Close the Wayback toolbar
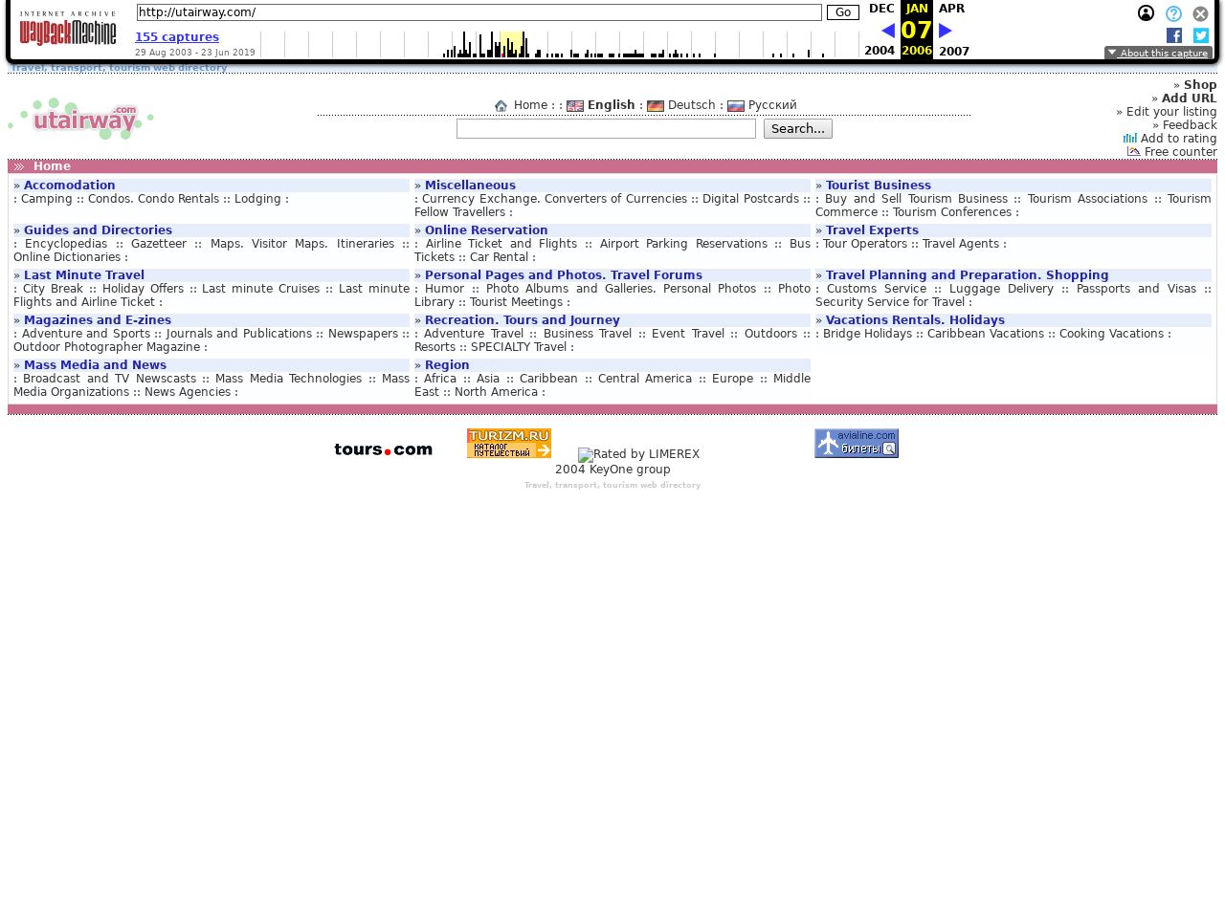The height and width of the screenshot is (918, 1225). pyautogui.click(x=1200, y=13)
